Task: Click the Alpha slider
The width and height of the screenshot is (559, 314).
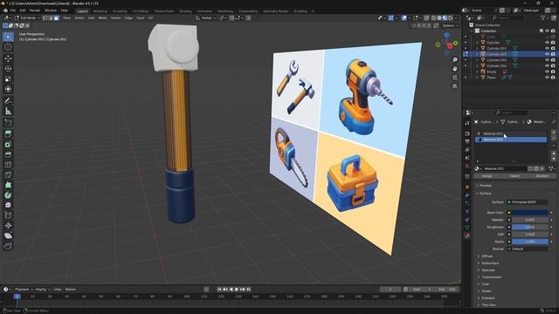Action: pyautogui.click(x=530, y=242)
